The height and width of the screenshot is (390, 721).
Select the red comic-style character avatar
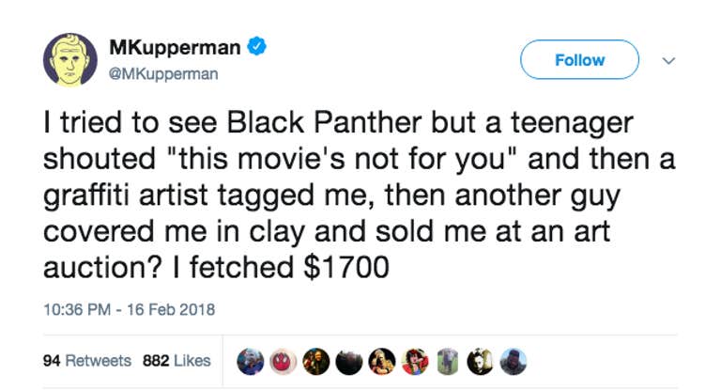(415, 362)
